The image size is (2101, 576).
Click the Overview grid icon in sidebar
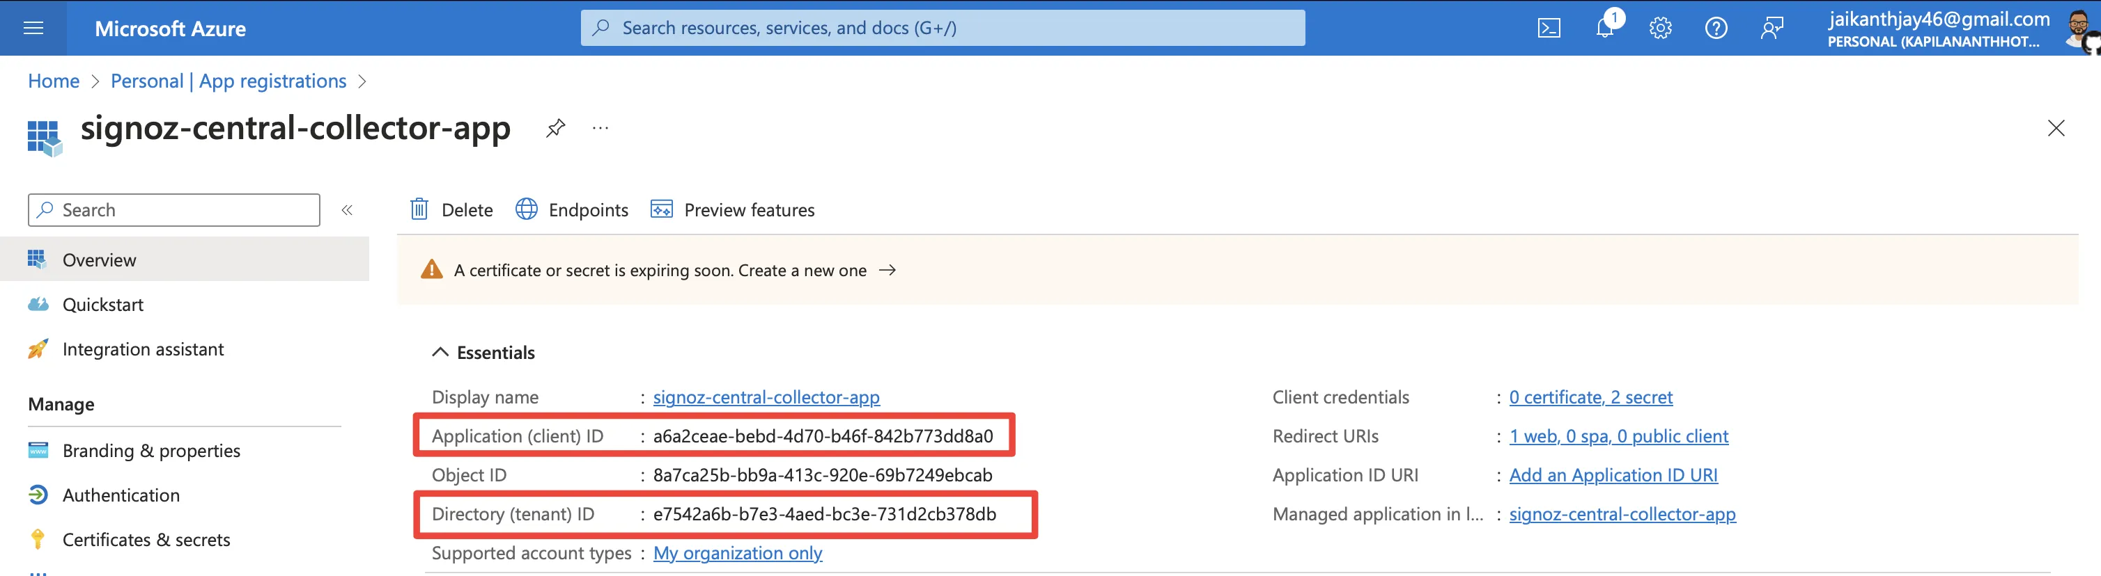point(37,260)
